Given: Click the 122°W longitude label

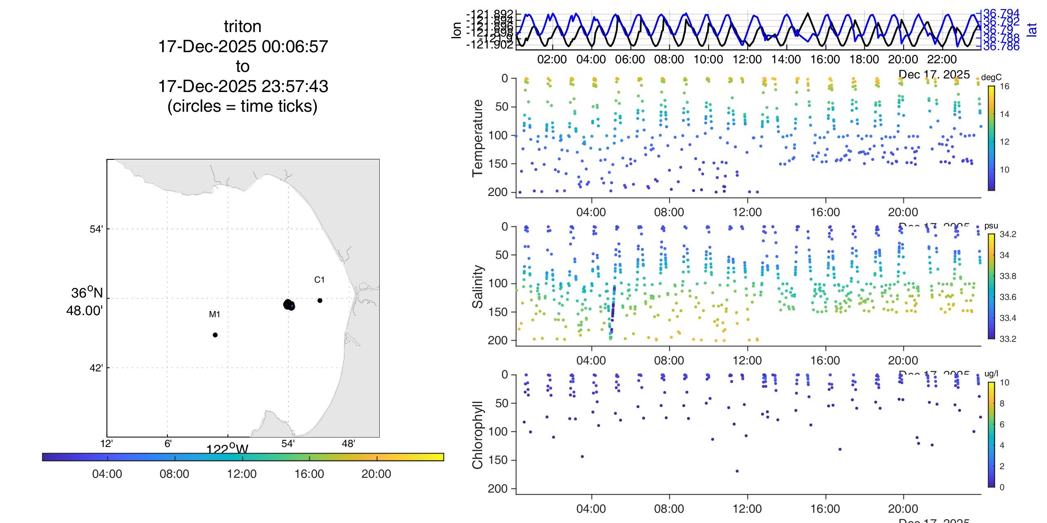Looking at the screenshot, I should tap(227, 449).
